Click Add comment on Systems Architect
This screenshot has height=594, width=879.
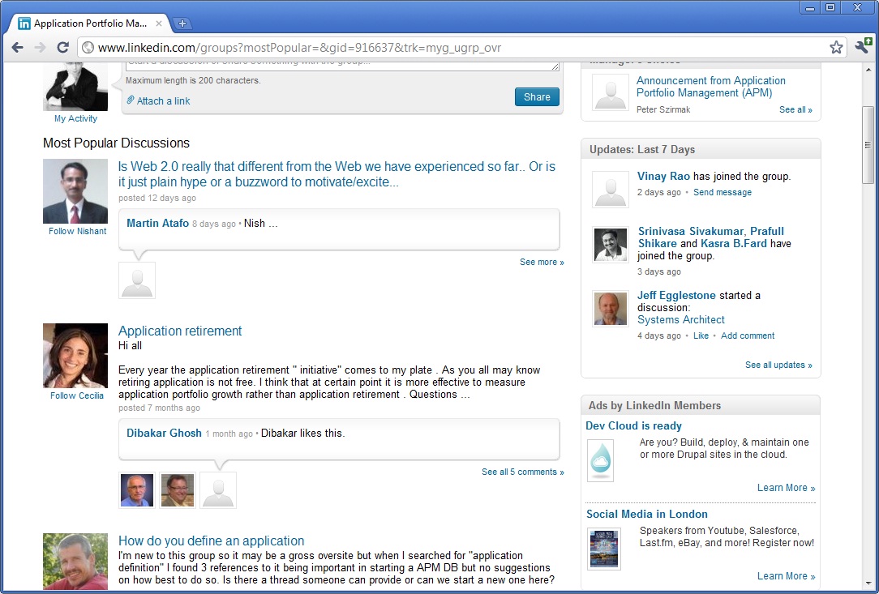(x=748, y=335)
